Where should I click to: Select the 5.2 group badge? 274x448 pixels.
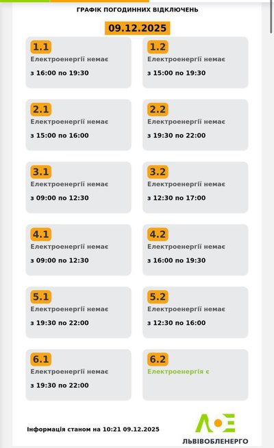(158, 297)
